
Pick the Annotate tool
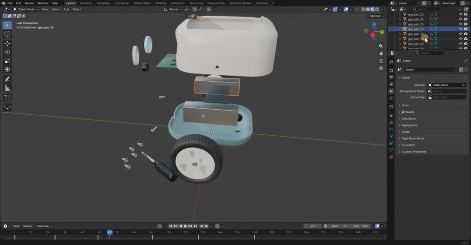pyautogui.click(x=7, y=79)
